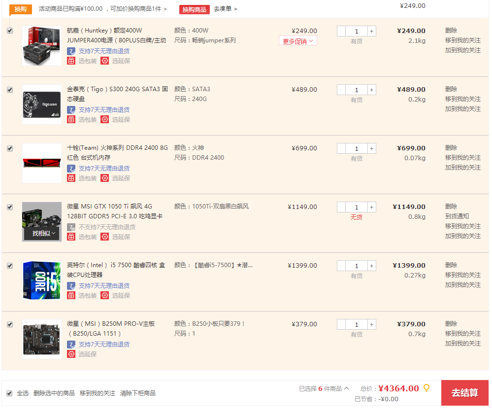The width and height of the screenshot is (492, 416).
Task: Click the extended warranty icon for Team DDR4 memory
Action: (x=105, y=178)
